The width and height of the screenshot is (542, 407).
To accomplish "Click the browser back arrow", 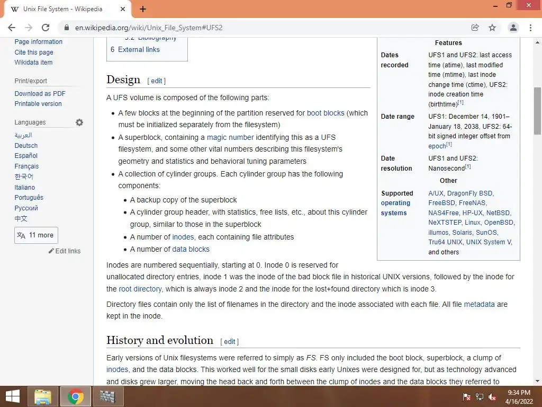I will click(x=12, y=28).
